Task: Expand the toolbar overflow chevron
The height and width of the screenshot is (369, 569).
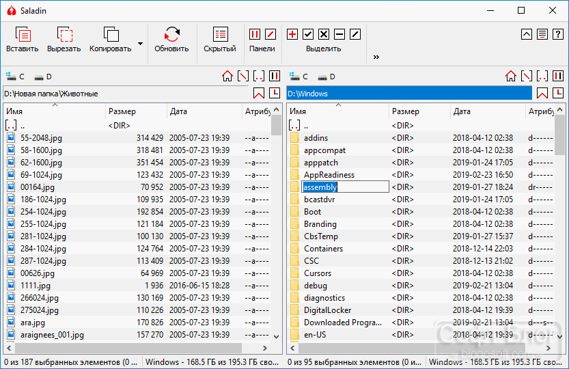Action: pos(376,57)
